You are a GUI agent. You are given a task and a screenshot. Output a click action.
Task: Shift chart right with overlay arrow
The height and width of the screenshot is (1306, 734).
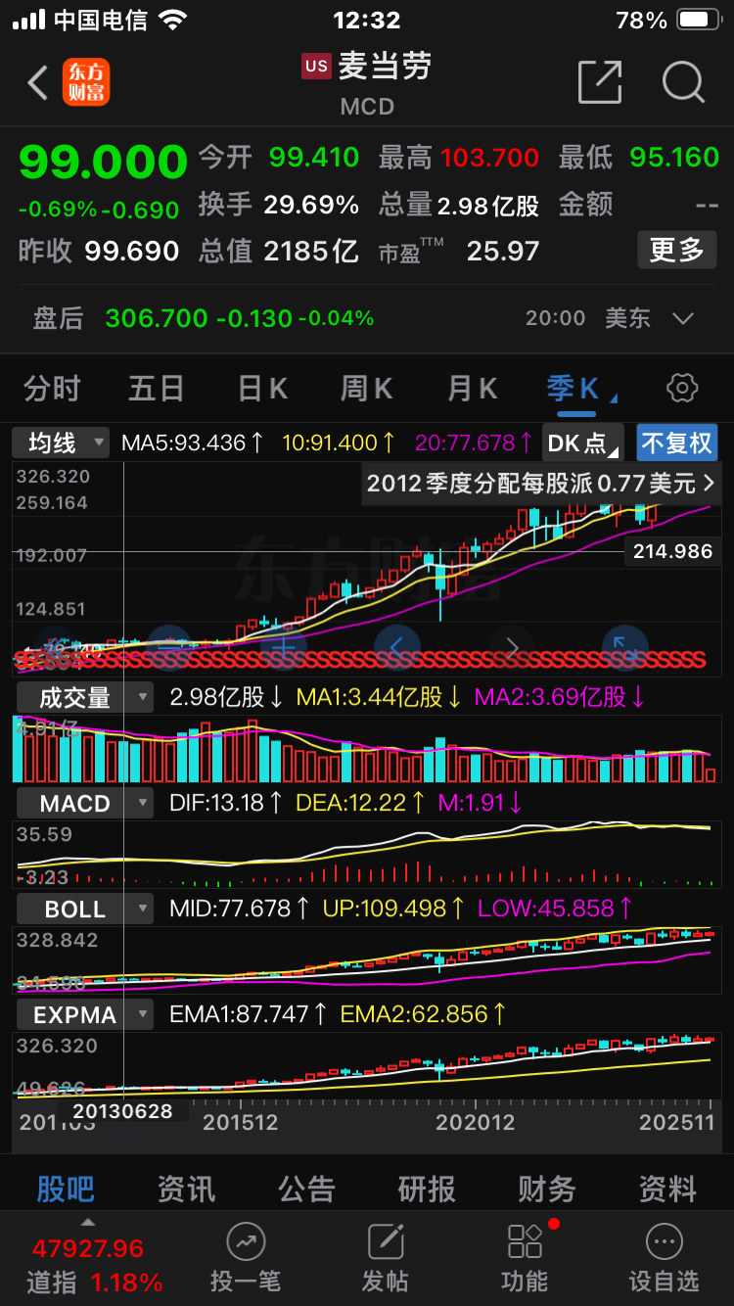[511, 647]
